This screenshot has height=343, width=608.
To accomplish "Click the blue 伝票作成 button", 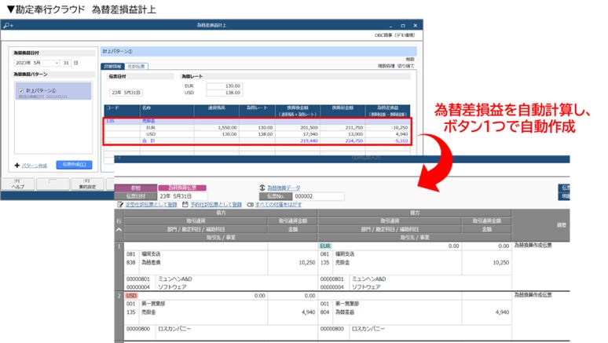I will pos(74,165).
